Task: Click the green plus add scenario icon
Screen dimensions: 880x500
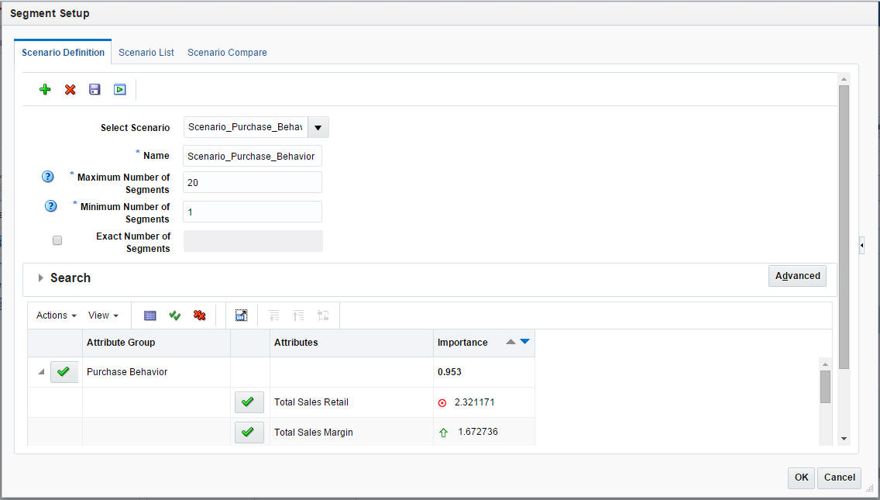Action: 45,89
